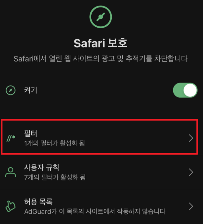
Task: Turn off the 켜기 Safari protection switch
Action: [x=185, y=90]
